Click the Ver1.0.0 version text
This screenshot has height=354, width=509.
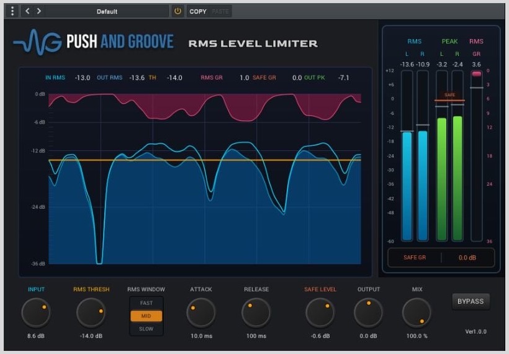pos(475,332)
